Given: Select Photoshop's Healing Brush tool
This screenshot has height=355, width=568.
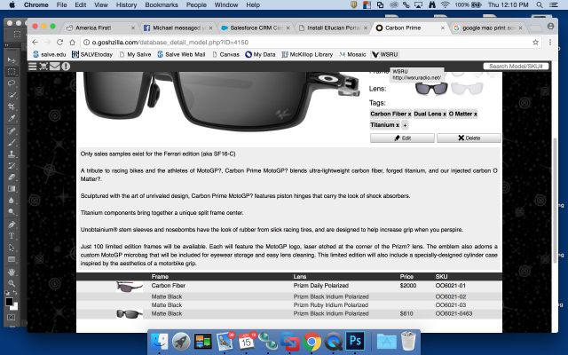Looking at the screenshot, I should (12, 130).
